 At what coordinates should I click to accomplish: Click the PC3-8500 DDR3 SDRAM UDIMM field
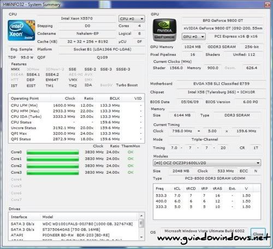point(215,179)
